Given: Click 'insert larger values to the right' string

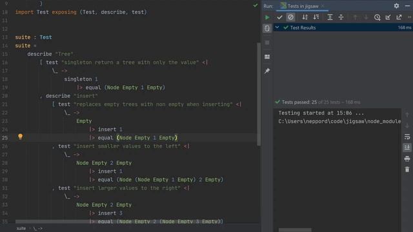Looking at the screenshot, I should point(127,188).
